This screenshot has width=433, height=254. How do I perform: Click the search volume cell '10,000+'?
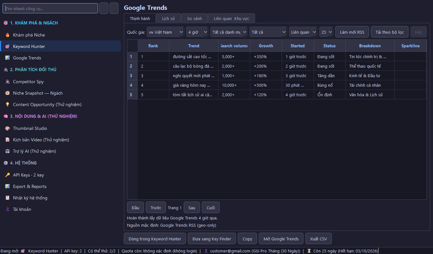coord(234,85)
